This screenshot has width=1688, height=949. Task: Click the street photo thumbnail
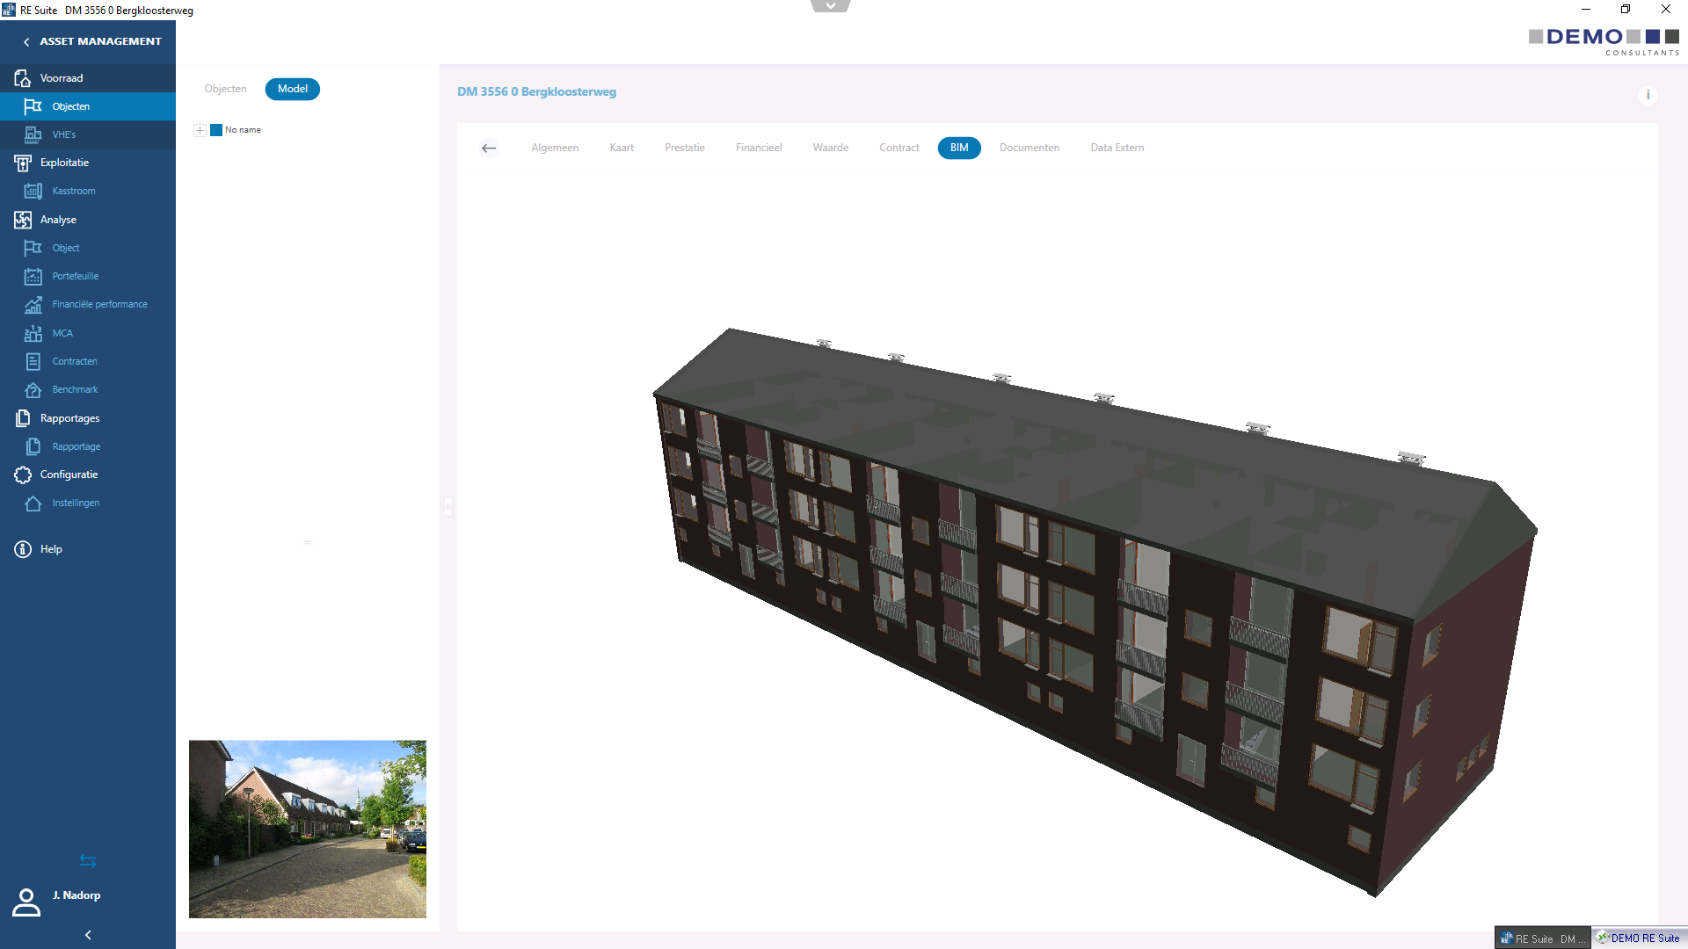pyautogui.click(x=307, y=829)
